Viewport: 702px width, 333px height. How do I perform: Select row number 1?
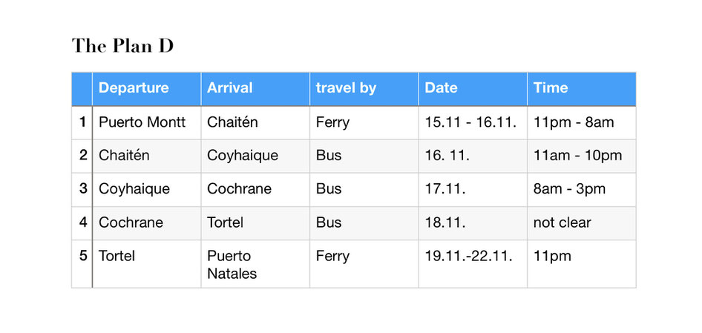pos(82,122)
